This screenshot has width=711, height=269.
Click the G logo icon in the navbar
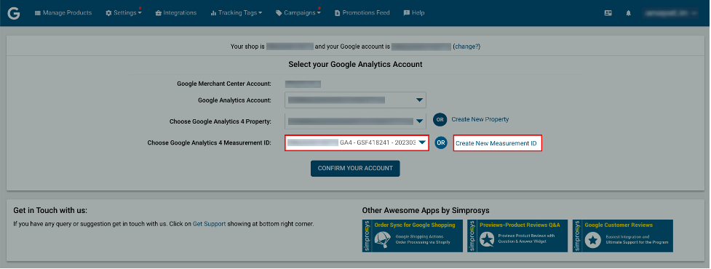14,13
